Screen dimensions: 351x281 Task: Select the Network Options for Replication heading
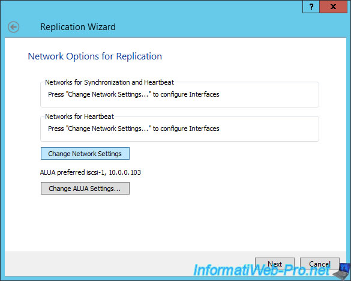[x=95, y=56]
